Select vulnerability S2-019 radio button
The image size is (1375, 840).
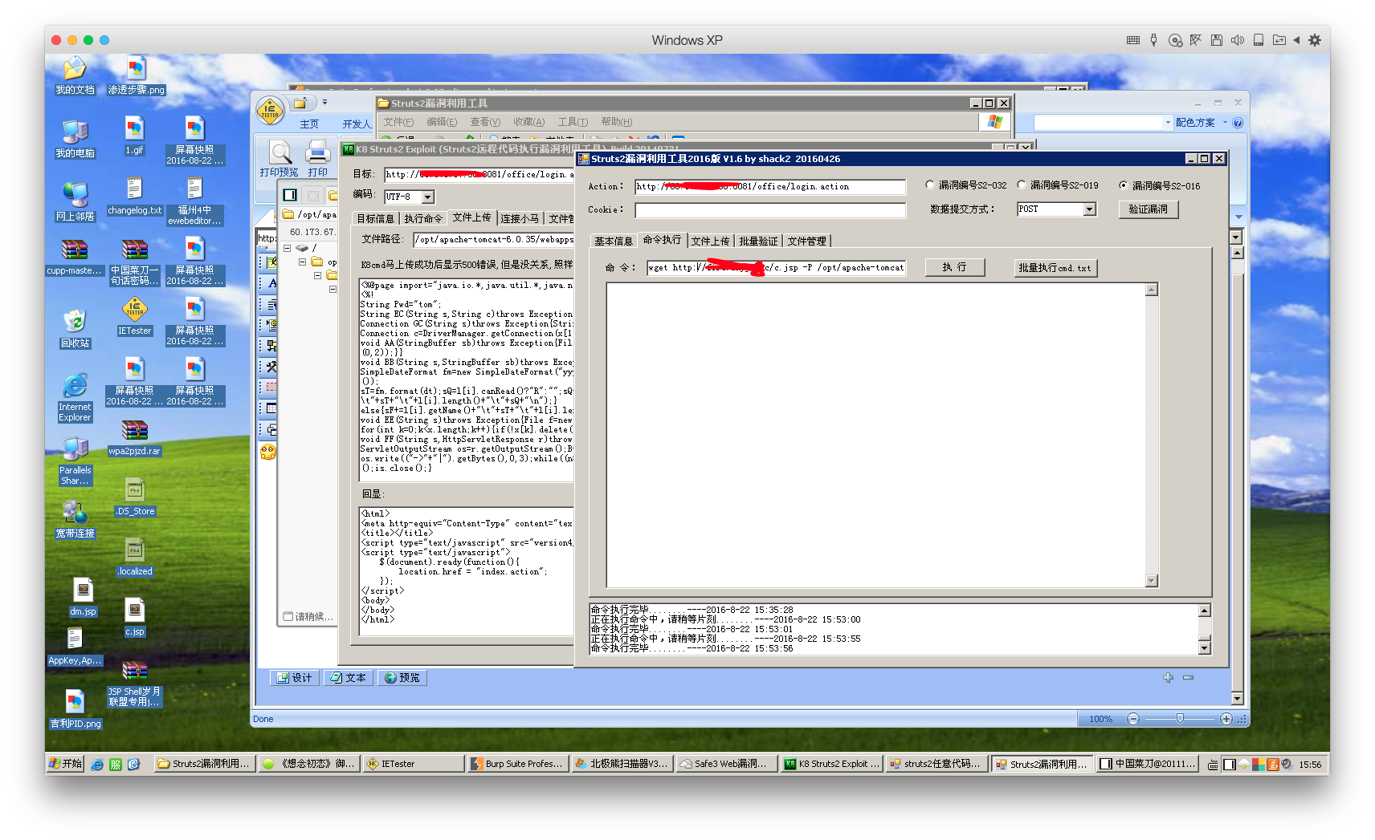[x=1022, y=185]
